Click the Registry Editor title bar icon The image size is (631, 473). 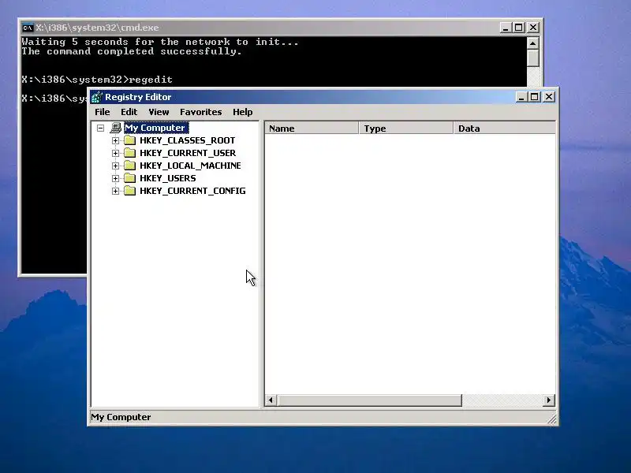[x=96, y=97]
